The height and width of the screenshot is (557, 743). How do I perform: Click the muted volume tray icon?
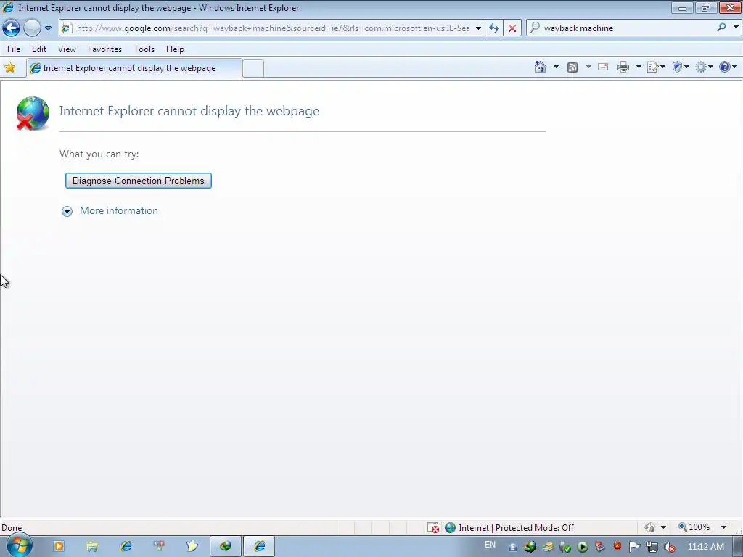(x=670, y=547)
